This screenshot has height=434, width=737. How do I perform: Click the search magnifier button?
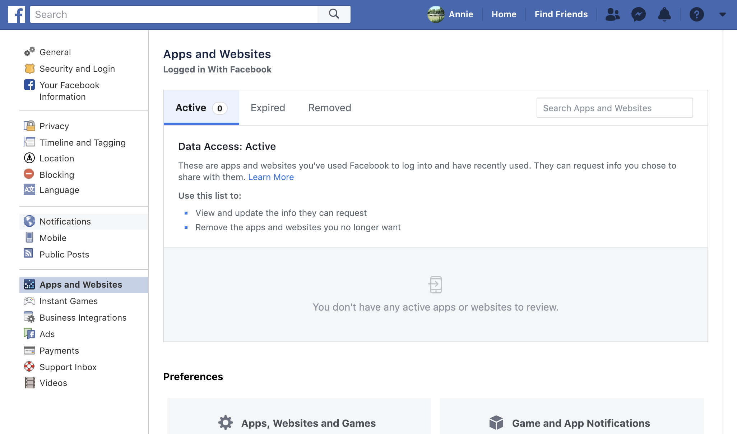click(x=334, y=14)
